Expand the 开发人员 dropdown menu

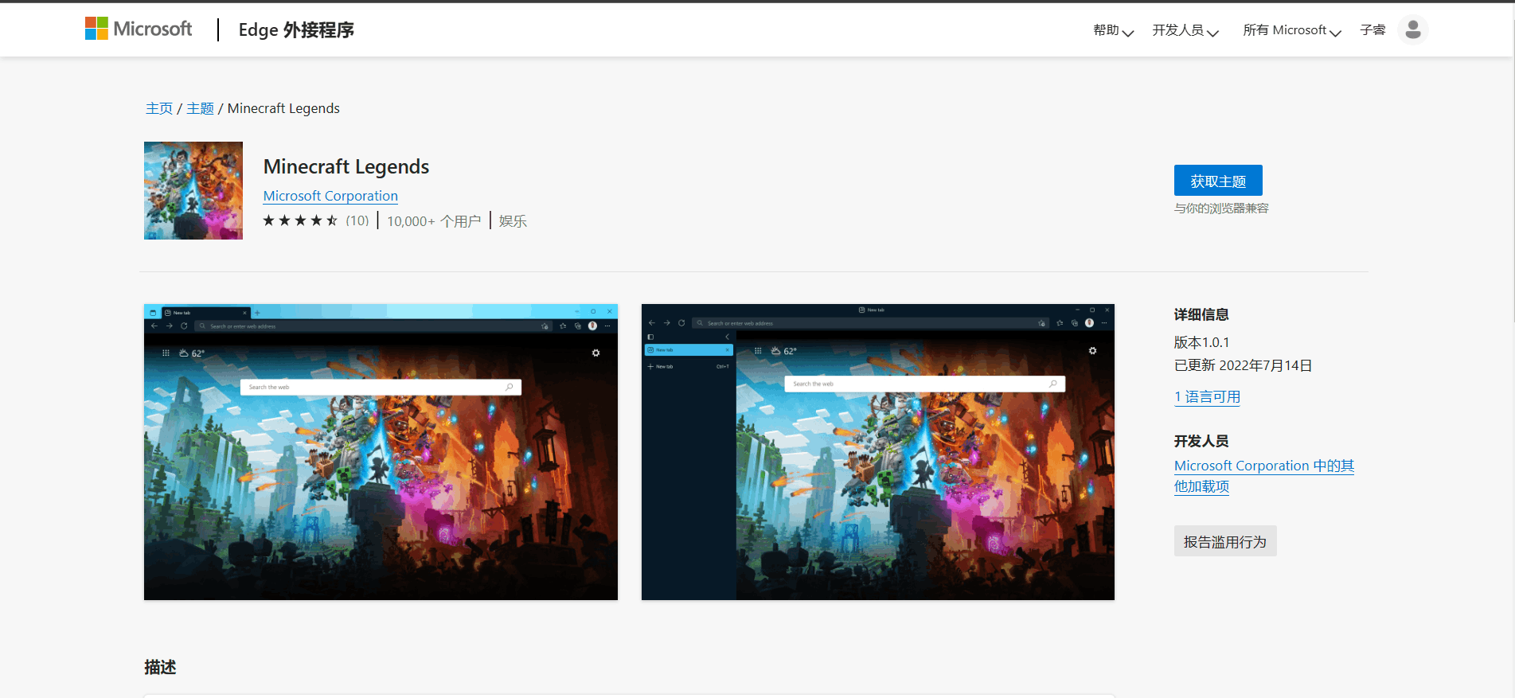click(1185, 30)
